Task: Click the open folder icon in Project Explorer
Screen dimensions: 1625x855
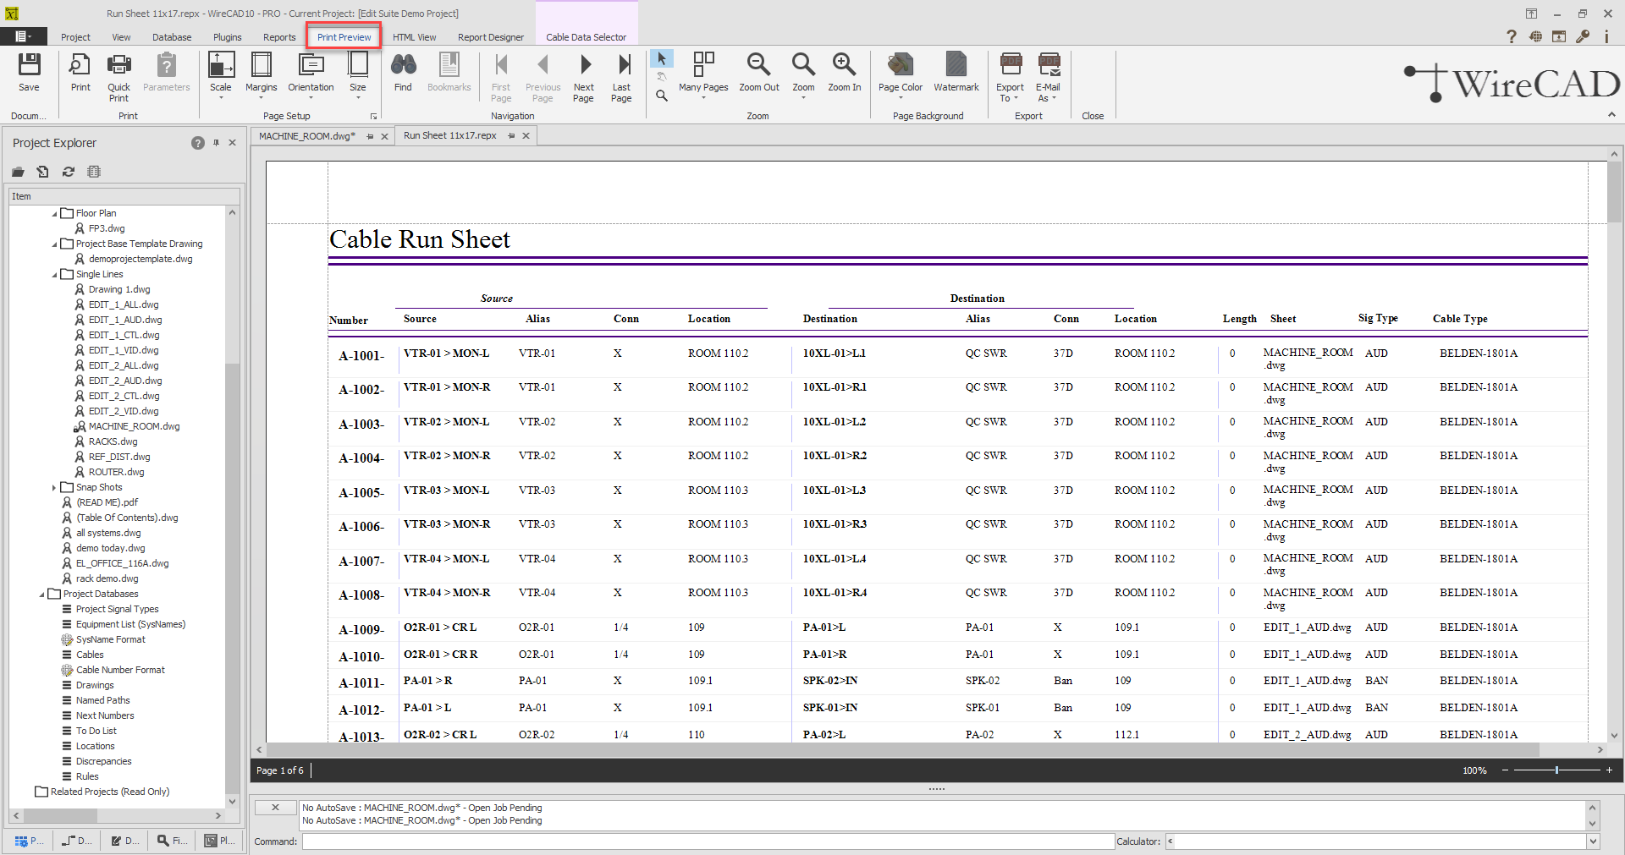Action: [18, 172]
